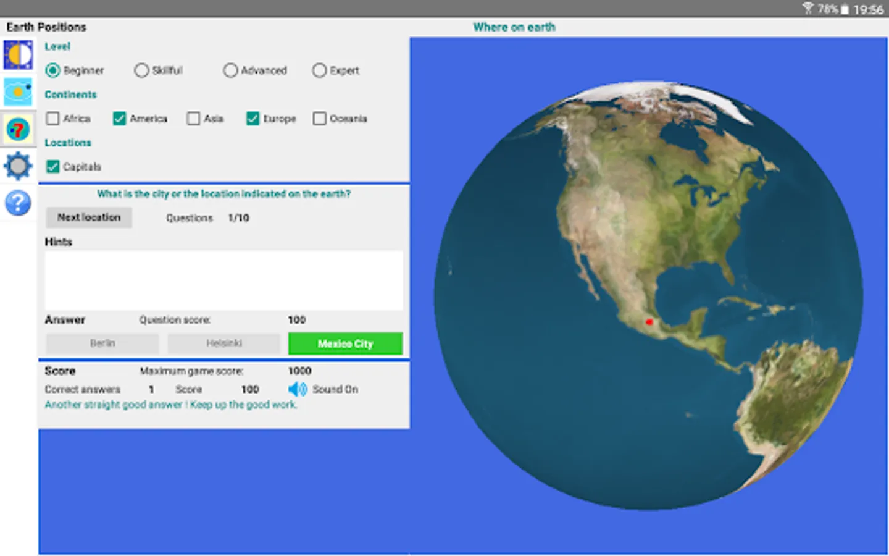Click inside the Hints text box
Image resolution: width=889 pixels, height=556 pixels.
pyautogui.click(x=224, y=280)
